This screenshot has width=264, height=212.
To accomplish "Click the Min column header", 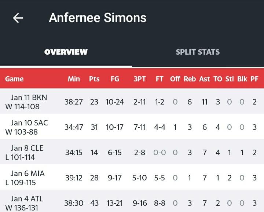I will coord(74,79).
